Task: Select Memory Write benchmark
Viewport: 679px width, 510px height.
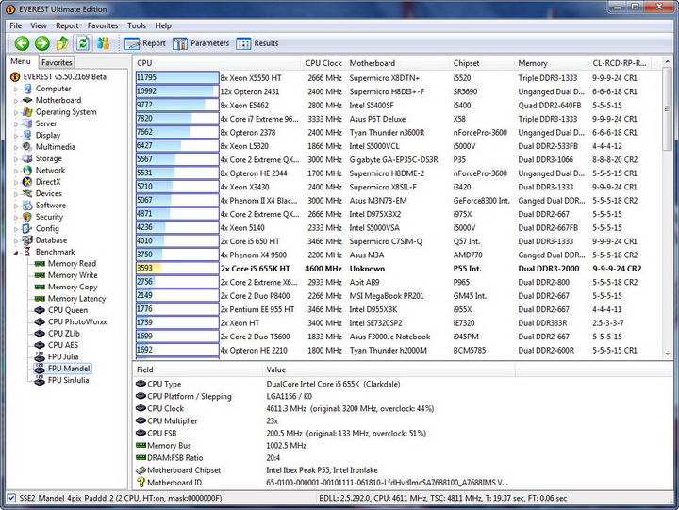Action: coord(73,275)
